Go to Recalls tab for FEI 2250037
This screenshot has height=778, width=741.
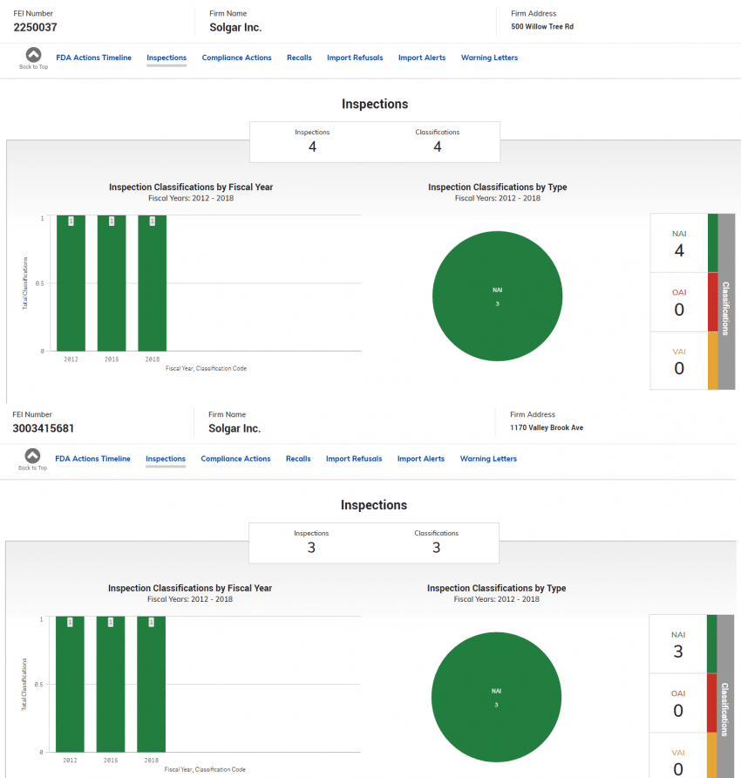299,58
